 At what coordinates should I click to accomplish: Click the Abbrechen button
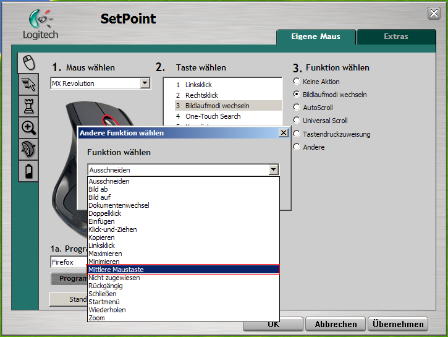tap(336, 324)
